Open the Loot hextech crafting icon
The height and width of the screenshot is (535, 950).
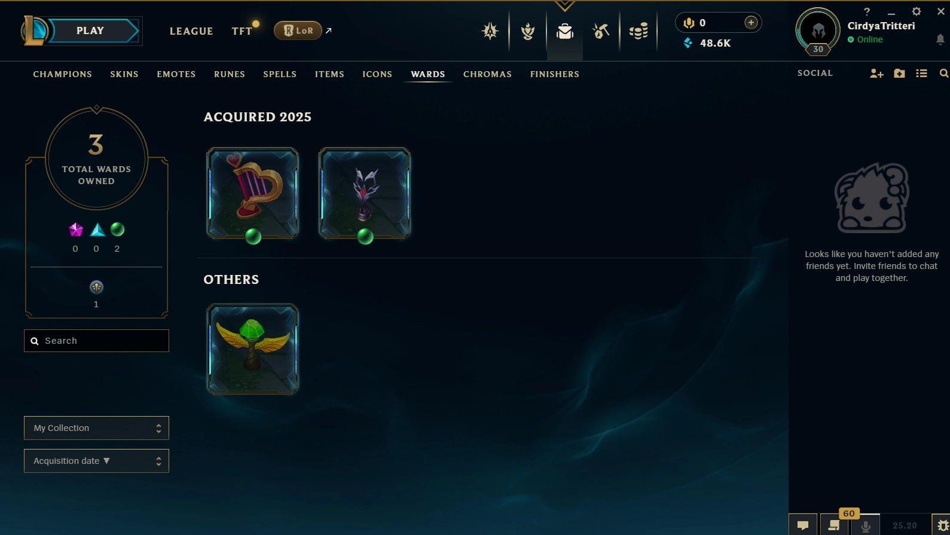coord(601,31)
